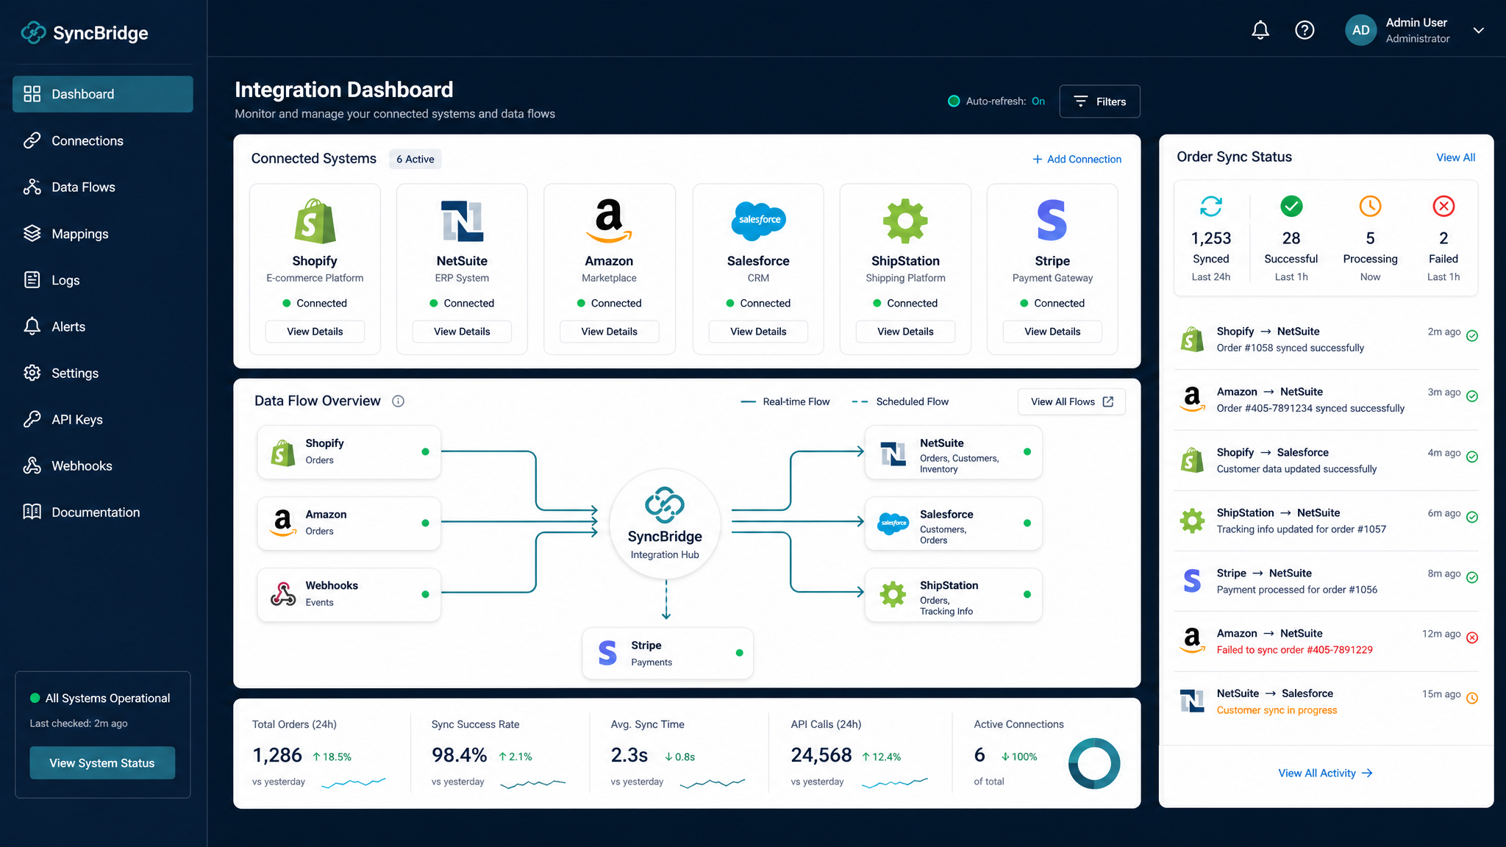Image resolution: width=1506 pixels, height=847 pixels.
Task: Click View System Status button
Action: [102, 763]
